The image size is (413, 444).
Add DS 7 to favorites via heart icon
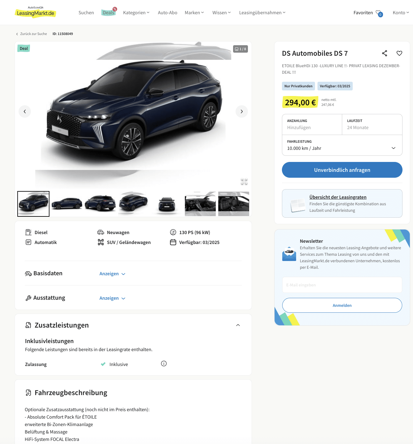tap(399, 53)
